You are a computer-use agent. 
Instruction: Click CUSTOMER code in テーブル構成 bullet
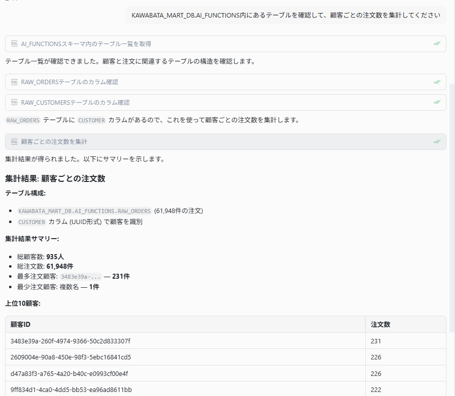coord(32,222)
